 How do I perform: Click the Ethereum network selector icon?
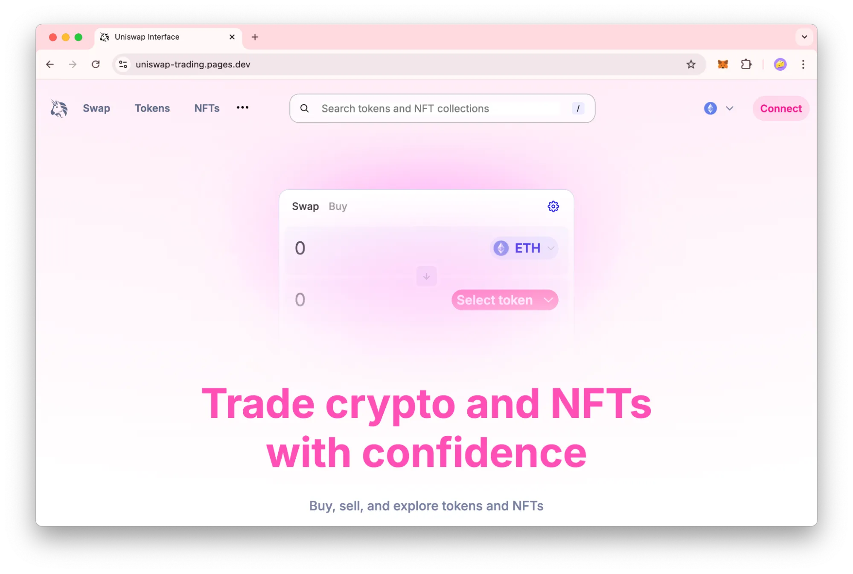coord(710,108)
